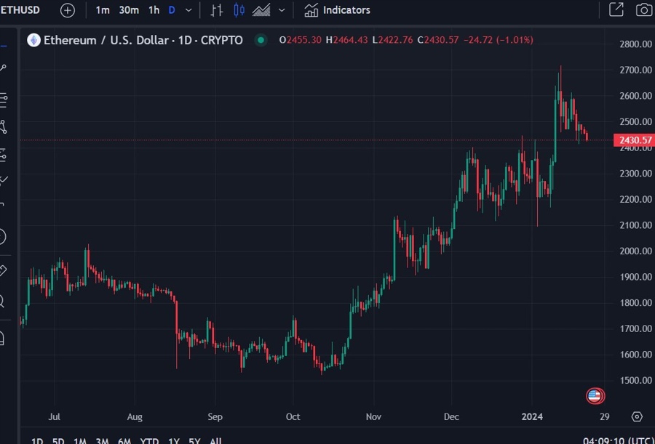655x444 pixels.
Task: Open timezone menu at 04:09:10 (UTC)
Action: [618, 440]
